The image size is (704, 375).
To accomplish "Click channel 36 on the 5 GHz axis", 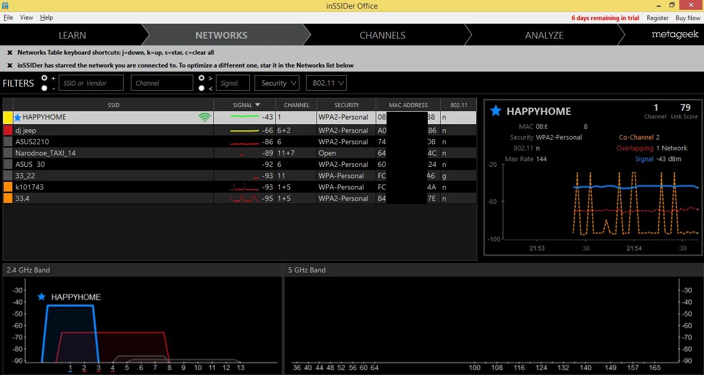I will pyautogui.click(x=296, y=368).
